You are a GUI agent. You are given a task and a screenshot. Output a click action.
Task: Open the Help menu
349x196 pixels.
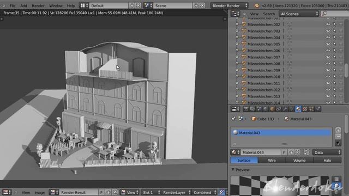(x=71, y=6)
